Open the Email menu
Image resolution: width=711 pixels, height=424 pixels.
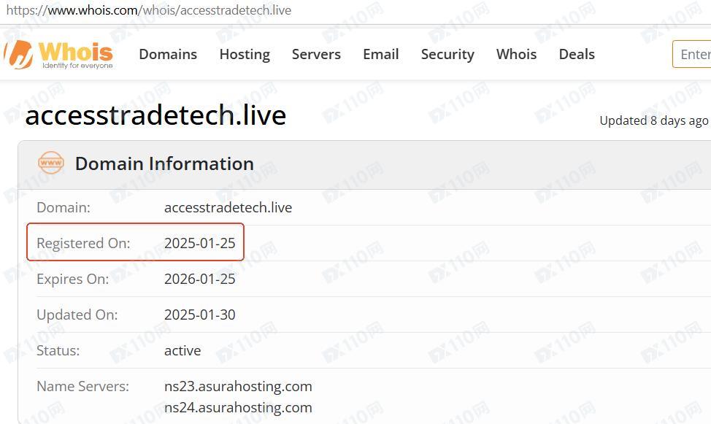(381, 55)
